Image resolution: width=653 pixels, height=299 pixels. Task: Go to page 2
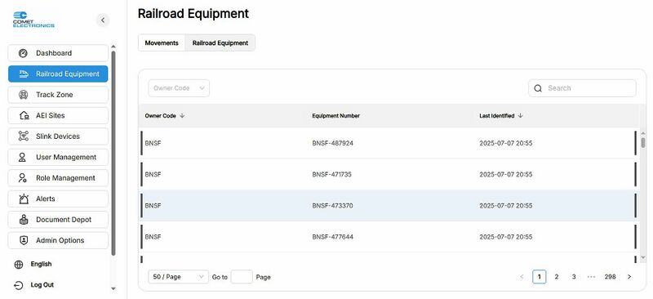click(557, 277)
